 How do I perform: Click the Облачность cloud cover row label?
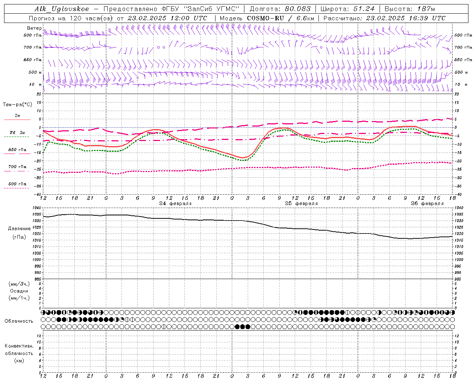click(x=19, y=321)
